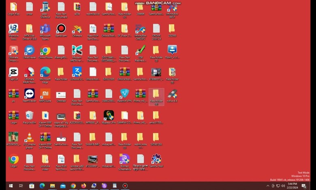The width and height of the screenshot is (316, 190).
Task: Select the Chimera desktop icon
Action: [77, 30]
